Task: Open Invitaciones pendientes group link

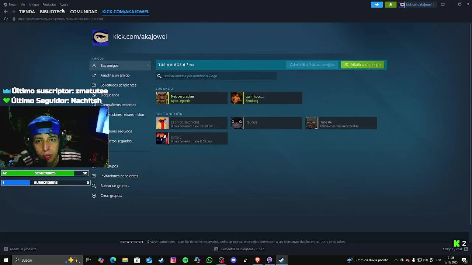Action: coord(119,176)
